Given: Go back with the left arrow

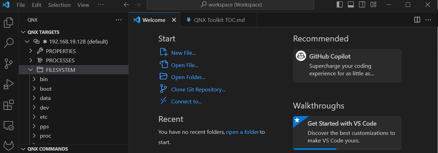Looking at the screenshot, I should point(126,5).
